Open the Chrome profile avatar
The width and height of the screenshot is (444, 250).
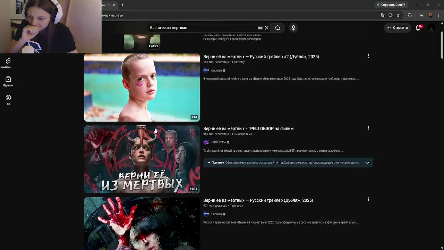[430, 15]
